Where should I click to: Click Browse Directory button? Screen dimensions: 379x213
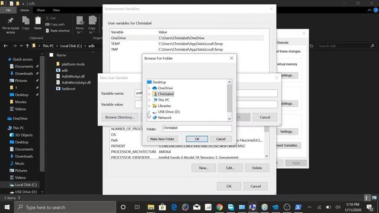tap(120, 117)
